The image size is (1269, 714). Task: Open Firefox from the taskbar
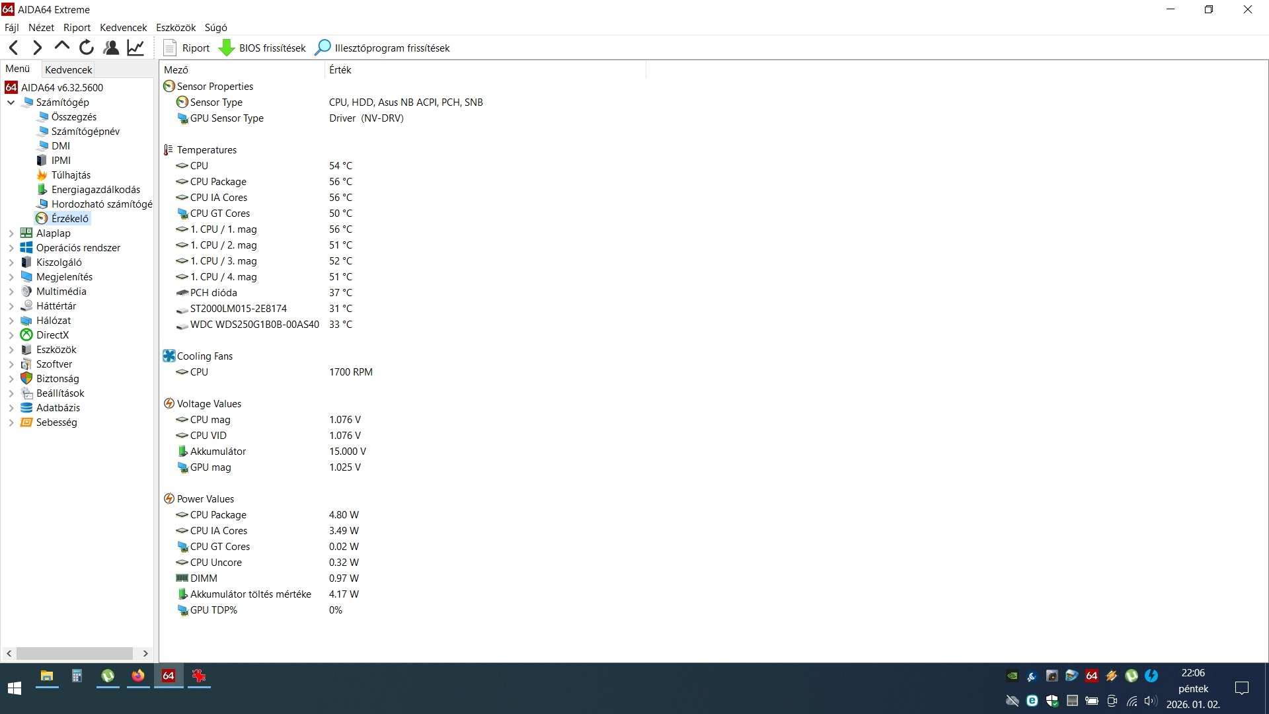click(x=137, y=676)
